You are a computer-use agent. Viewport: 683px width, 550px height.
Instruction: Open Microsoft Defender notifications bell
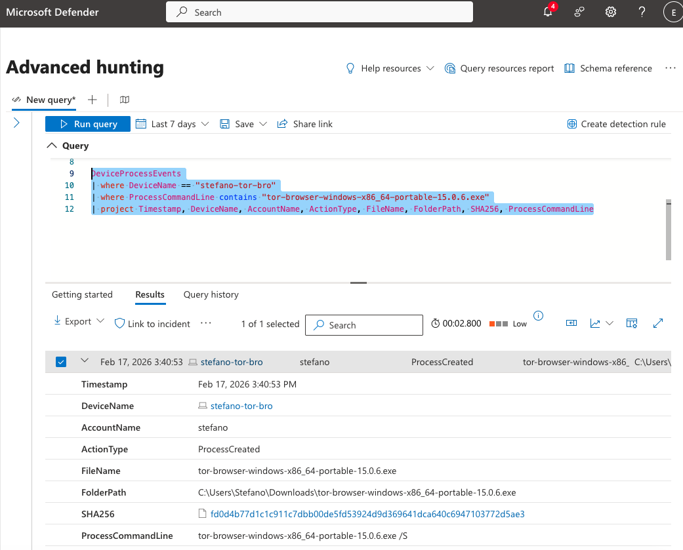(x=547, y=12)
